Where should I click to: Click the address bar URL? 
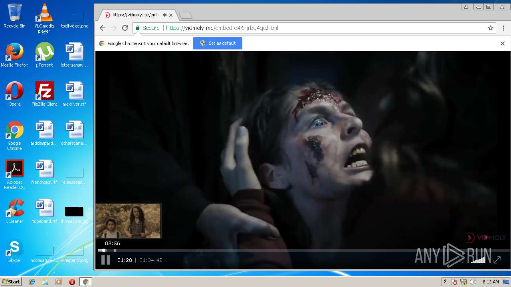click(222, 28)
